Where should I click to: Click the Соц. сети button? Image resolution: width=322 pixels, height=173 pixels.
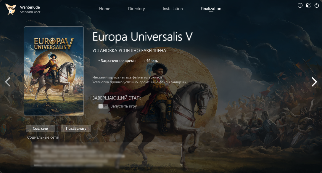click(41, 128)
